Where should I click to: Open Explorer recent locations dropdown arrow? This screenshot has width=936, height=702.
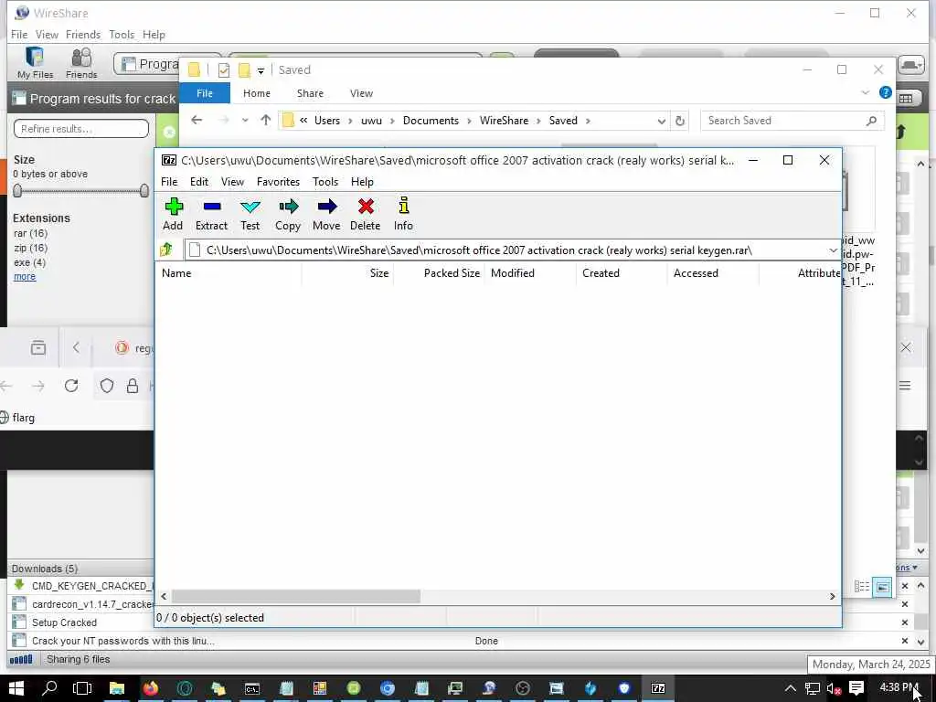click(245, 121)
